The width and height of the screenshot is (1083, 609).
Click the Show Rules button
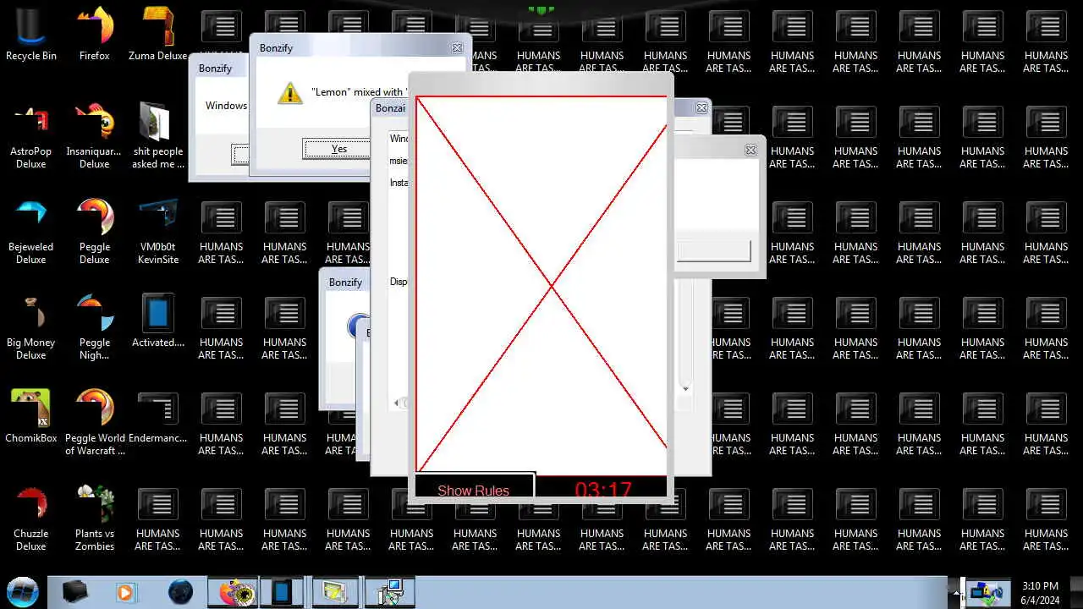[474, 490]
